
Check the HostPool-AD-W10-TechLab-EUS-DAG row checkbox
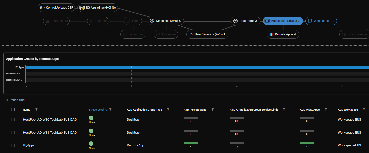click(13, 119)
